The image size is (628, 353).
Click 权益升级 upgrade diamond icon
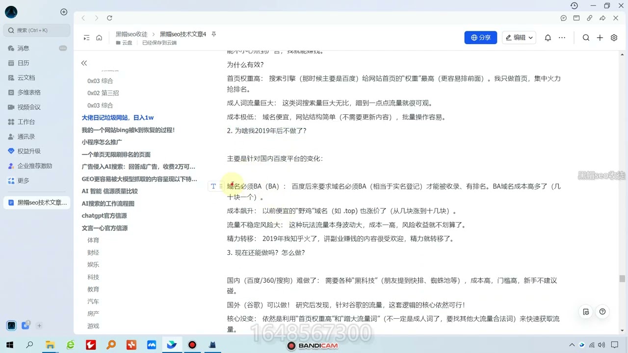(x=11, y=151)
